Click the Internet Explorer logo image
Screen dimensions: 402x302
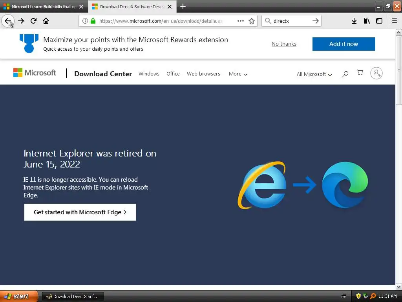point(262,185)
